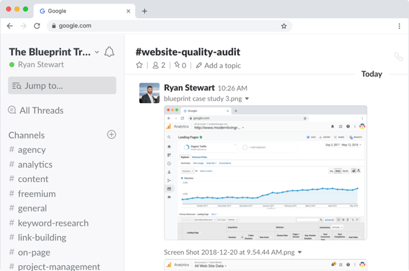Open the Channels heading list

pyautogui.click(x=27, y=135)
